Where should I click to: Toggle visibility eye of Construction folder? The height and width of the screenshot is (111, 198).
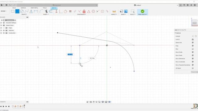coord(4,33)
